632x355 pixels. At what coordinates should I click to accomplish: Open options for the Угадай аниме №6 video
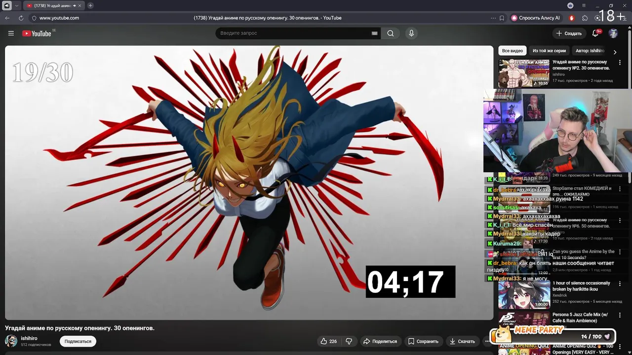point(620,220)
